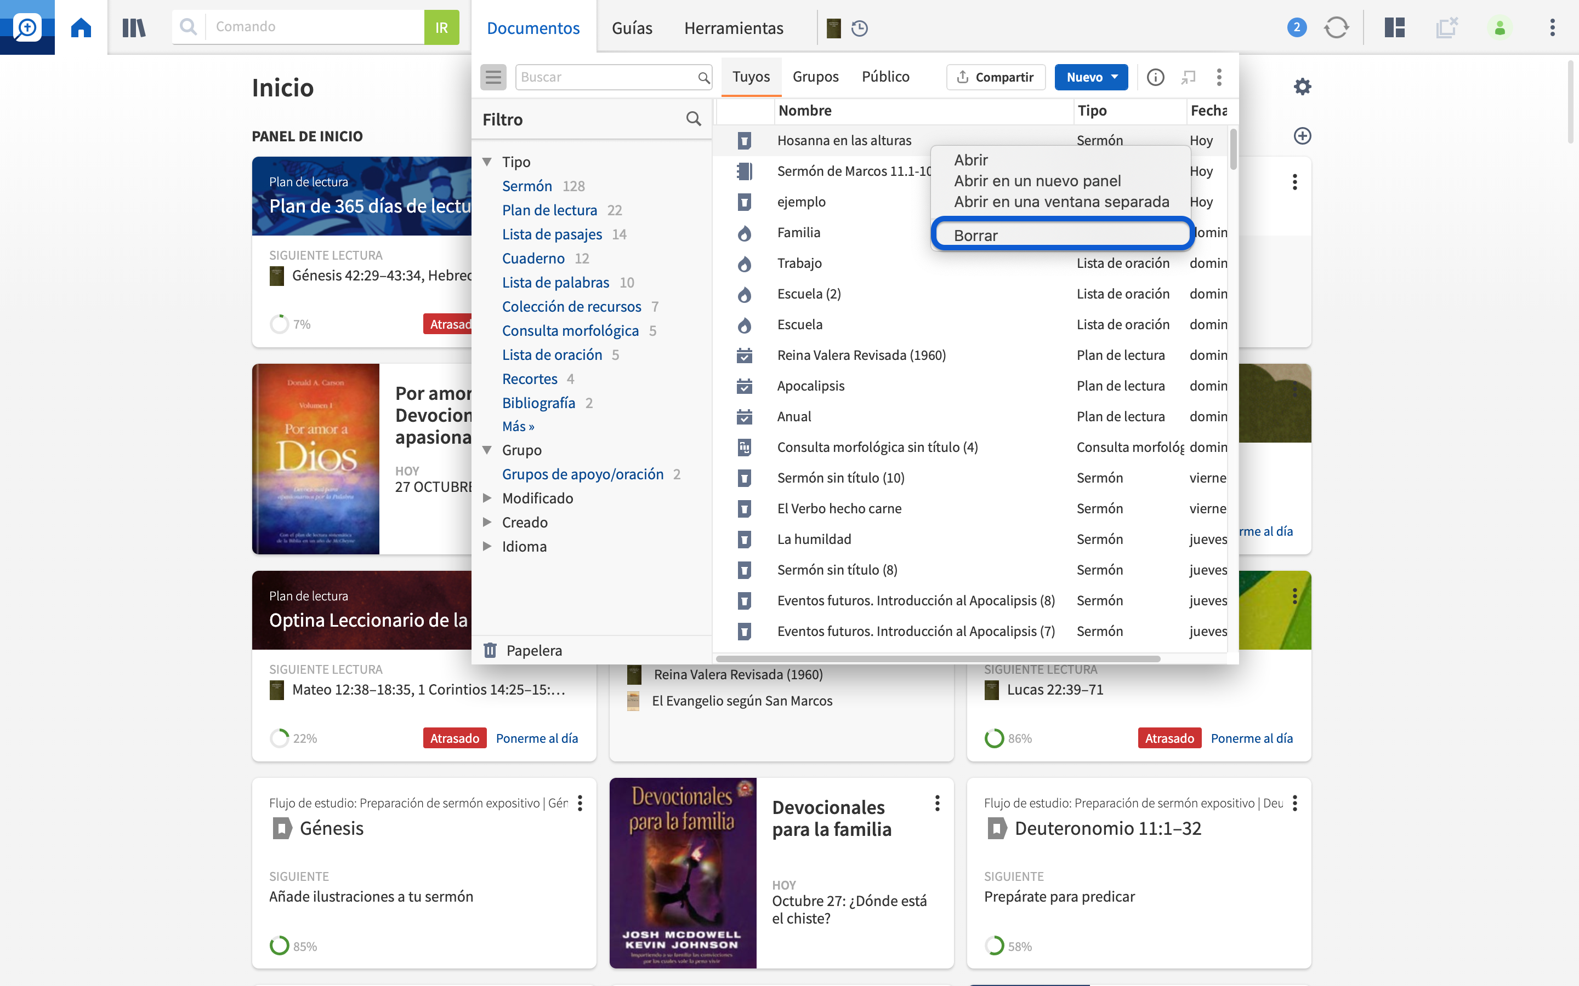Viewport: 1579px width, 986px height.
Task: Open the Nuevo dropdown button
Action: coord(1091,77)
